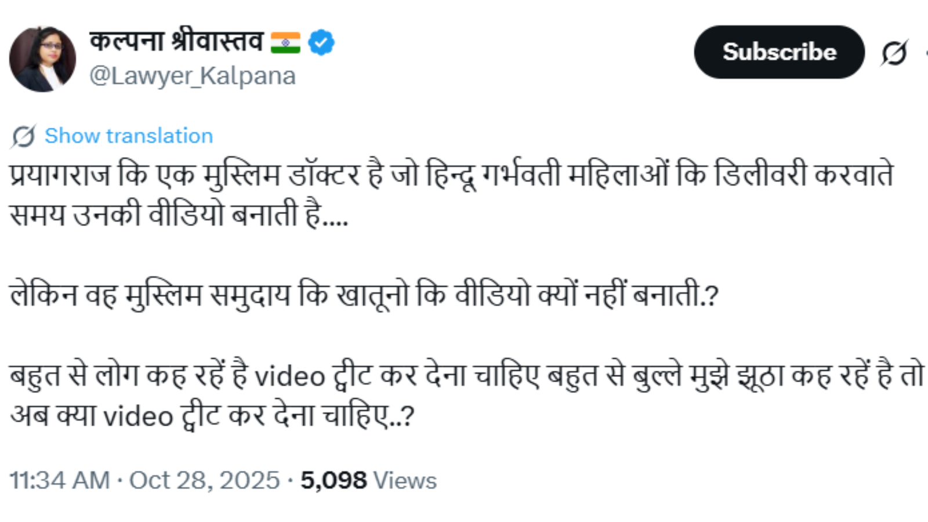Open Grok icon beside Subscribe button
The height and width of the screenshot is (522, 928).
click(x=894, y=53)
